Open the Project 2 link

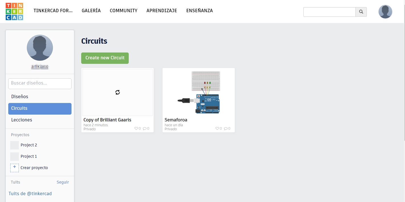click(29, 145)
